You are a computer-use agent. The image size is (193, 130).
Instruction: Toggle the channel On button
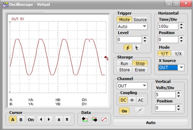(x=124, y=111)
